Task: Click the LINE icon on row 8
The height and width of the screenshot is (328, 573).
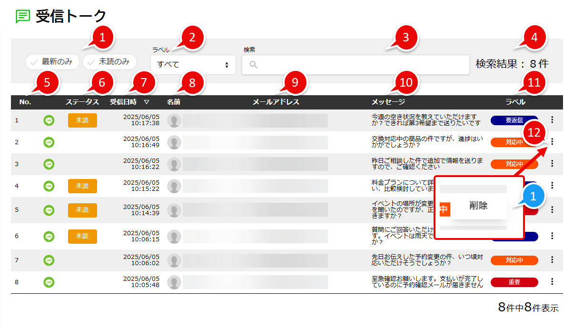Action: coord(49,282)
